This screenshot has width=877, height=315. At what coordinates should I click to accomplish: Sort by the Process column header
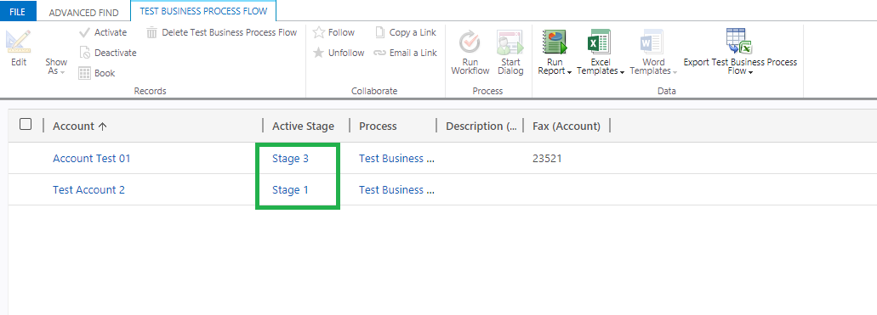[378, 127]
